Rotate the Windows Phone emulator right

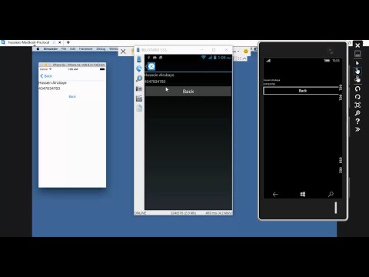coord(357,97)
